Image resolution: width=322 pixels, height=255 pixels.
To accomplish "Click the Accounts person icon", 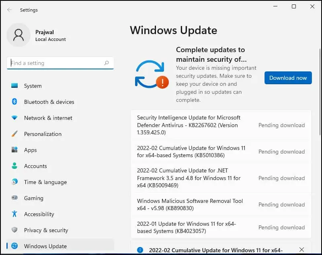I will [15, 166].
